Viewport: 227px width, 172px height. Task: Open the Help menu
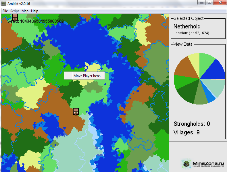34,11
